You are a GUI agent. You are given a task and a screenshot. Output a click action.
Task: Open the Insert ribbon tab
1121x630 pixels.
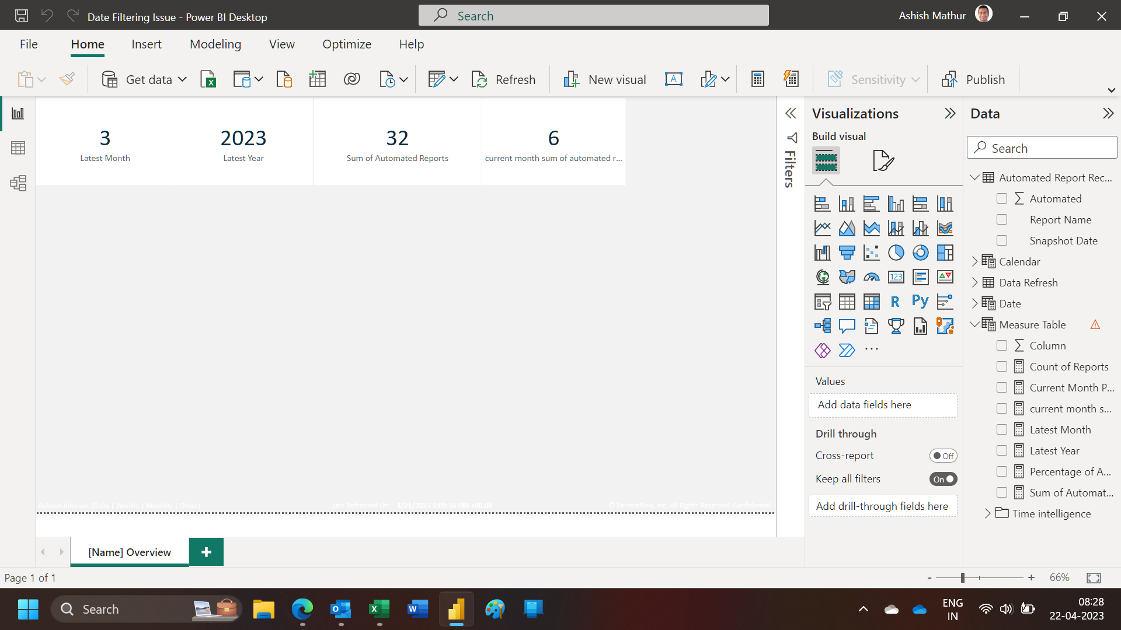click(x=147, y=44)
